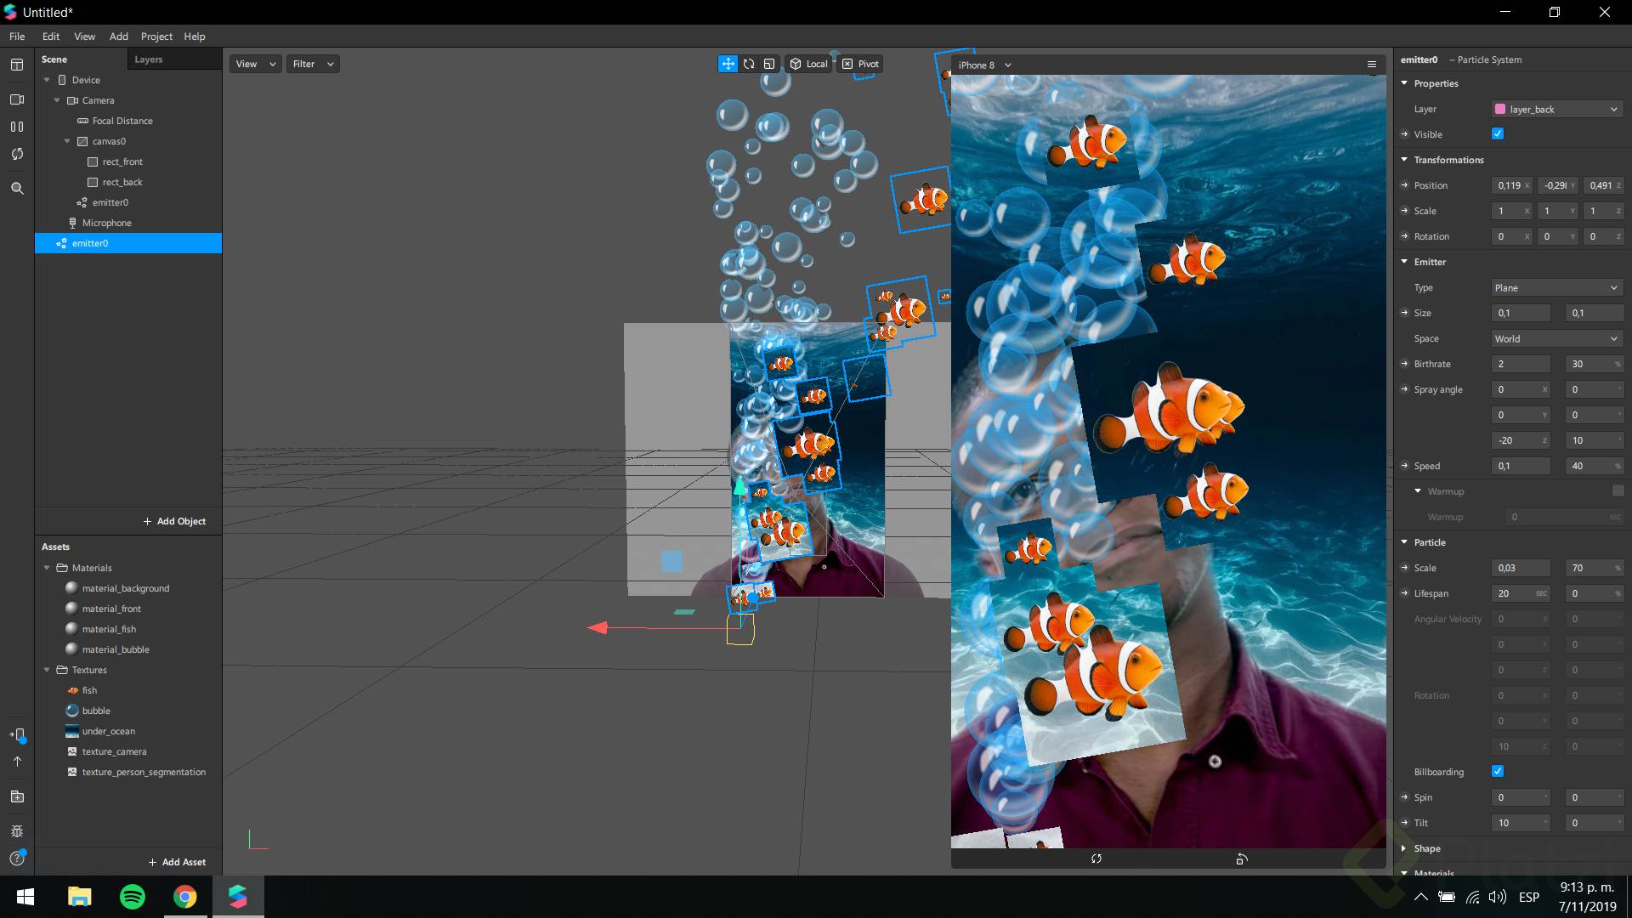Select the nested emitter0 under canvas0

[x=110, y=202]
